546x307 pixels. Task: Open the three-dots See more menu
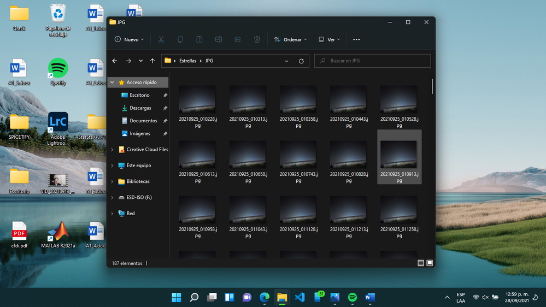coord(356,39)
